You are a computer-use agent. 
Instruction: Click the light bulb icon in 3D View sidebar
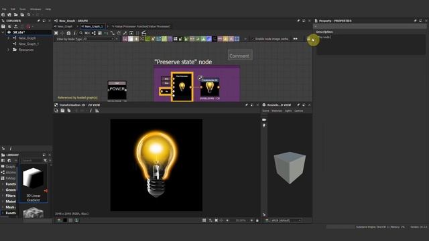point(264,126)
